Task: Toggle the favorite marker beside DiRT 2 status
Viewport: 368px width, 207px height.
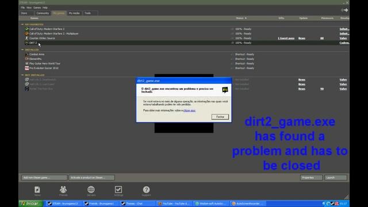Action: [x=232, y=43]
